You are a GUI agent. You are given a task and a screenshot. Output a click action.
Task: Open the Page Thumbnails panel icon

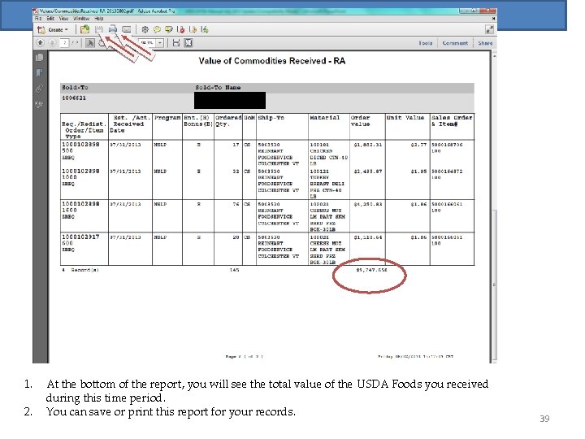pyautogui.click(x=39, y=58)
